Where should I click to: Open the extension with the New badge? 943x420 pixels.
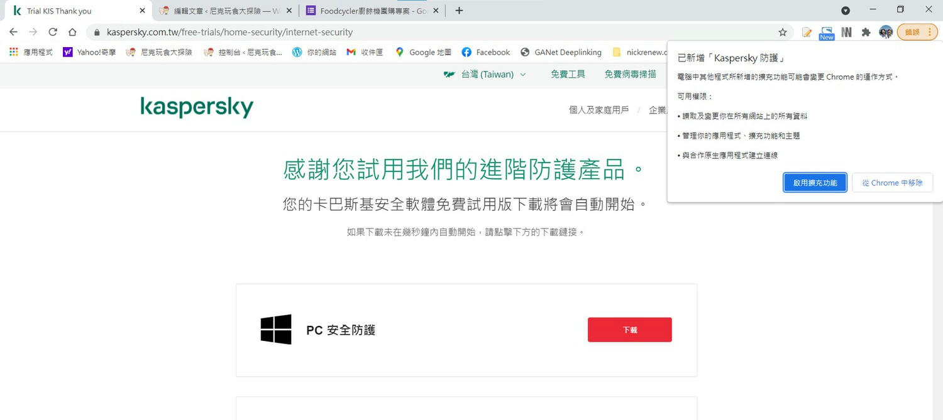coord(827,33)
